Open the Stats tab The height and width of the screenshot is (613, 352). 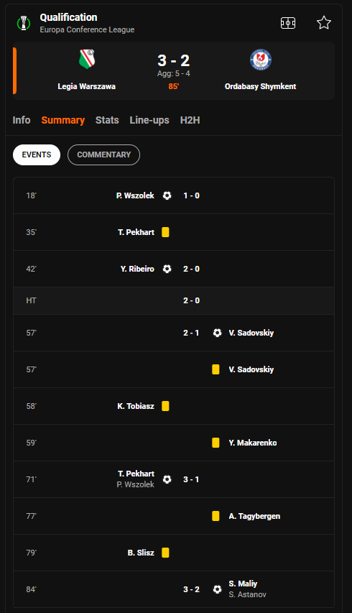click(107, 120)
